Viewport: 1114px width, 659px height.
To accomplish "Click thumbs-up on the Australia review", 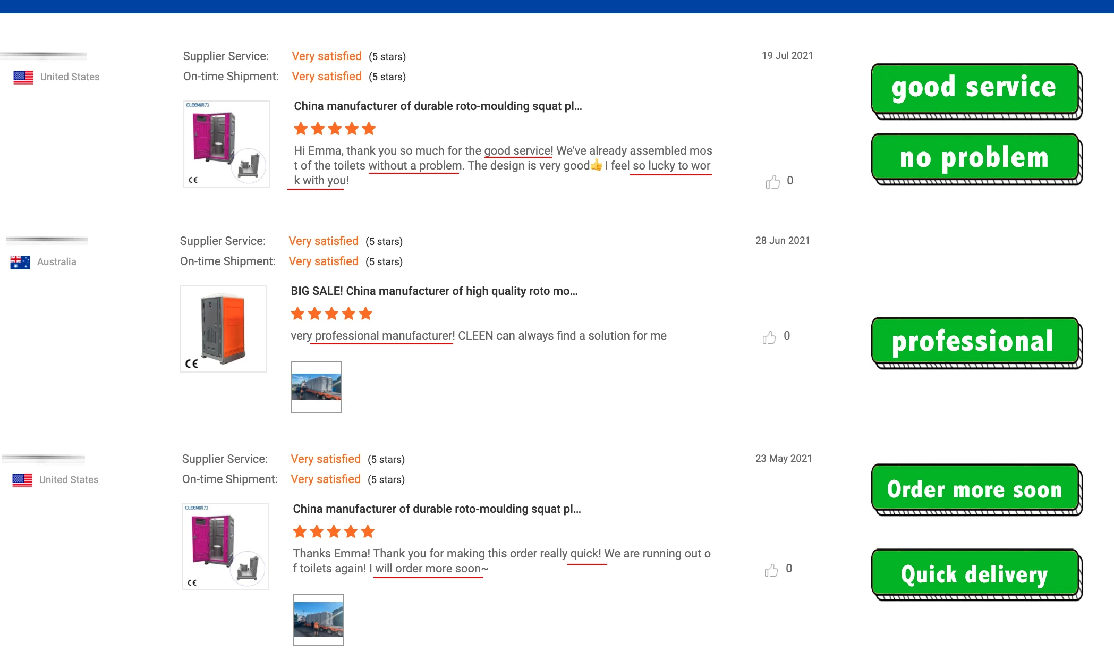I will [x=769, y=337].
